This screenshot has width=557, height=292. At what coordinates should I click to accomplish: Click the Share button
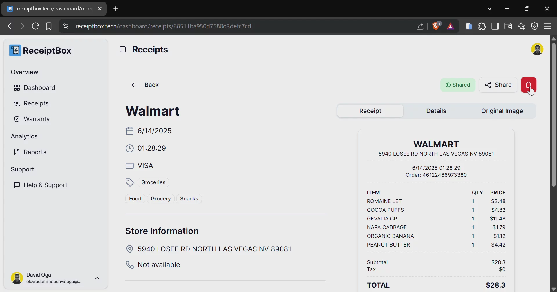(498, 85)
